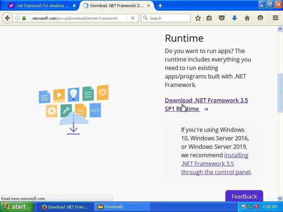
Task: Click the middle green system tray icon
Action: pos(250,207)
